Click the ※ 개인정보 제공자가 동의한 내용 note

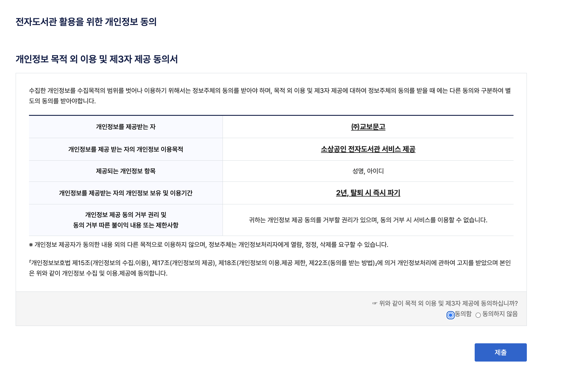tap(208, 245)
